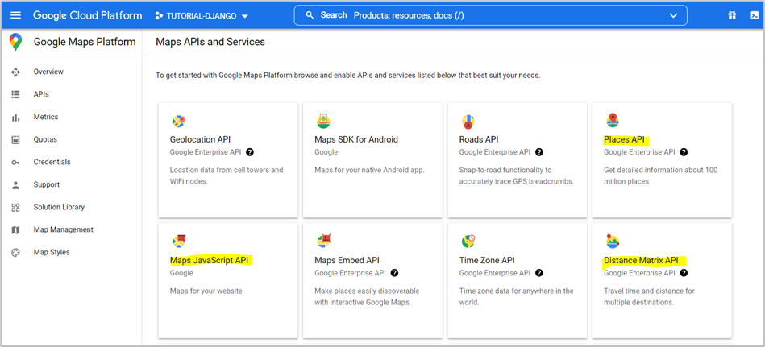
Task: Click help icon on Maps Embed API card
Action: [394, 273]
